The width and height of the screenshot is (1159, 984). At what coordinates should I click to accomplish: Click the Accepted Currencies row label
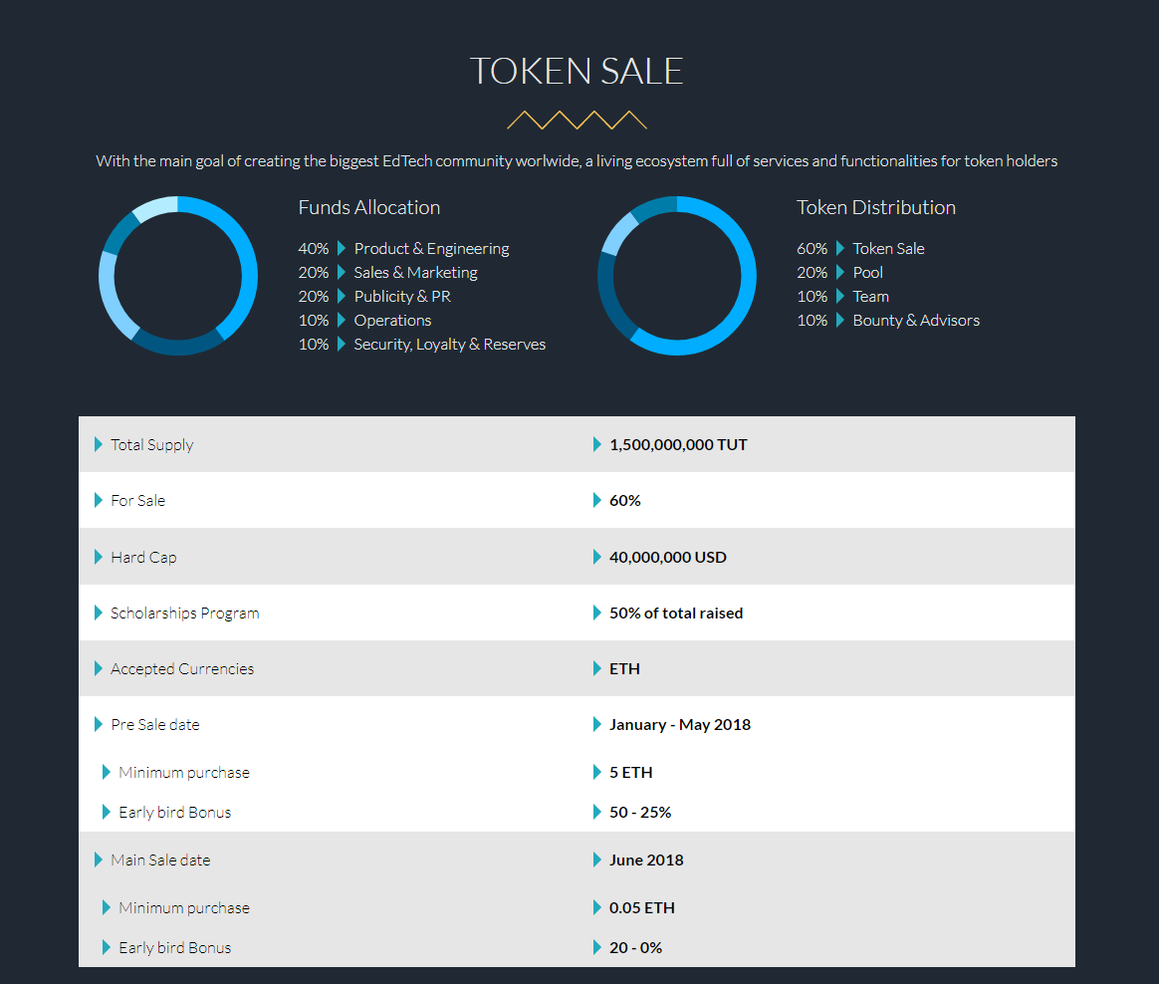coord(182,669)
